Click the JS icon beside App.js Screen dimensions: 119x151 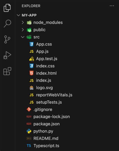point(31,52)
